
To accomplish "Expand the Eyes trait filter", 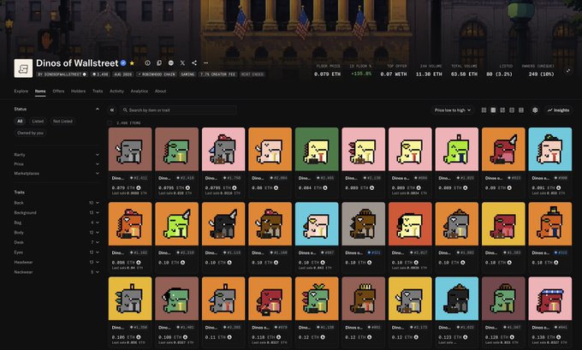I will pos(56,252).
